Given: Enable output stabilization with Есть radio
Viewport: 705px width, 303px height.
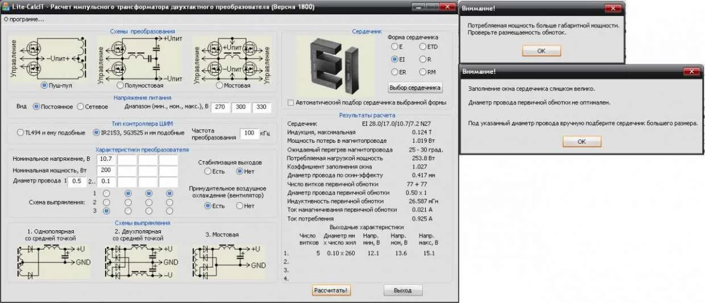Looking at the screenshot, I should (x=208, y=171).
